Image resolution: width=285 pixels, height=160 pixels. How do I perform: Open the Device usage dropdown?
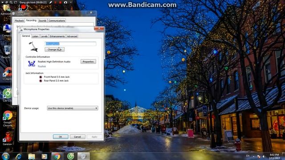coord(73,108)
